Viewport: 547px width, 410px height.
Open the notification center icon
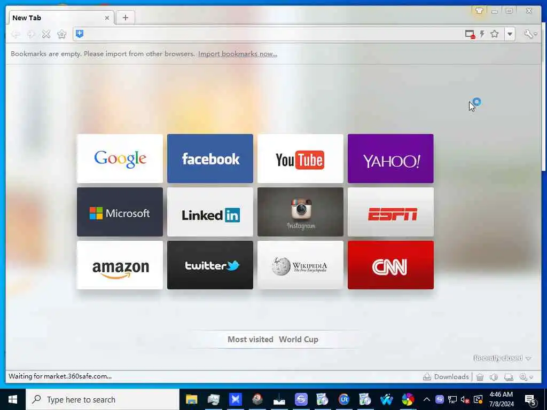click(530, 400)
